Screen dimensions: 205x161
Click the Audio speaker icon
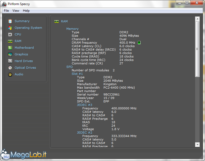pyautogui.click(x=10, y=74)
